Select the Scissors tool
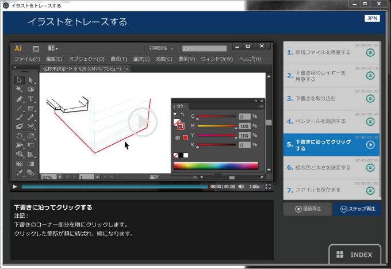The height and width of the screenshot is (269, 391). coord(30,126)
